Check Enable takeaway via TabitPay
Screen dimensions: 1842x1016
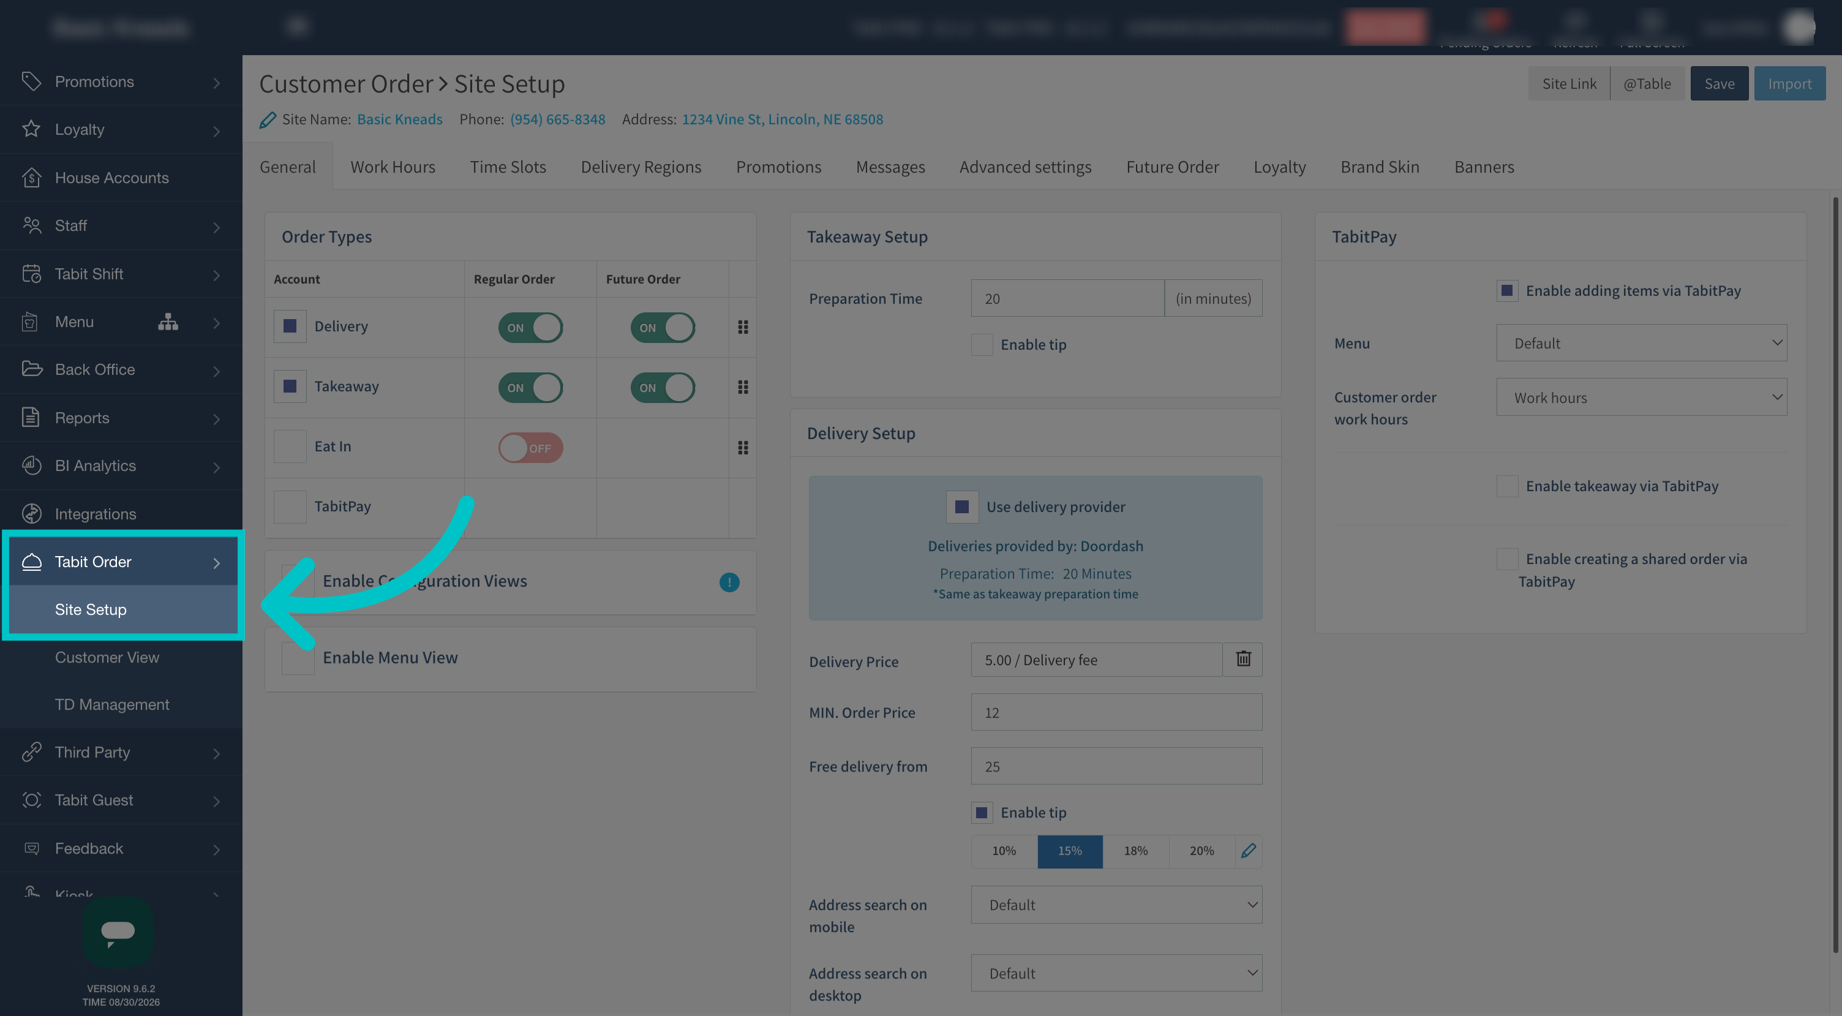click(1506, 486)
